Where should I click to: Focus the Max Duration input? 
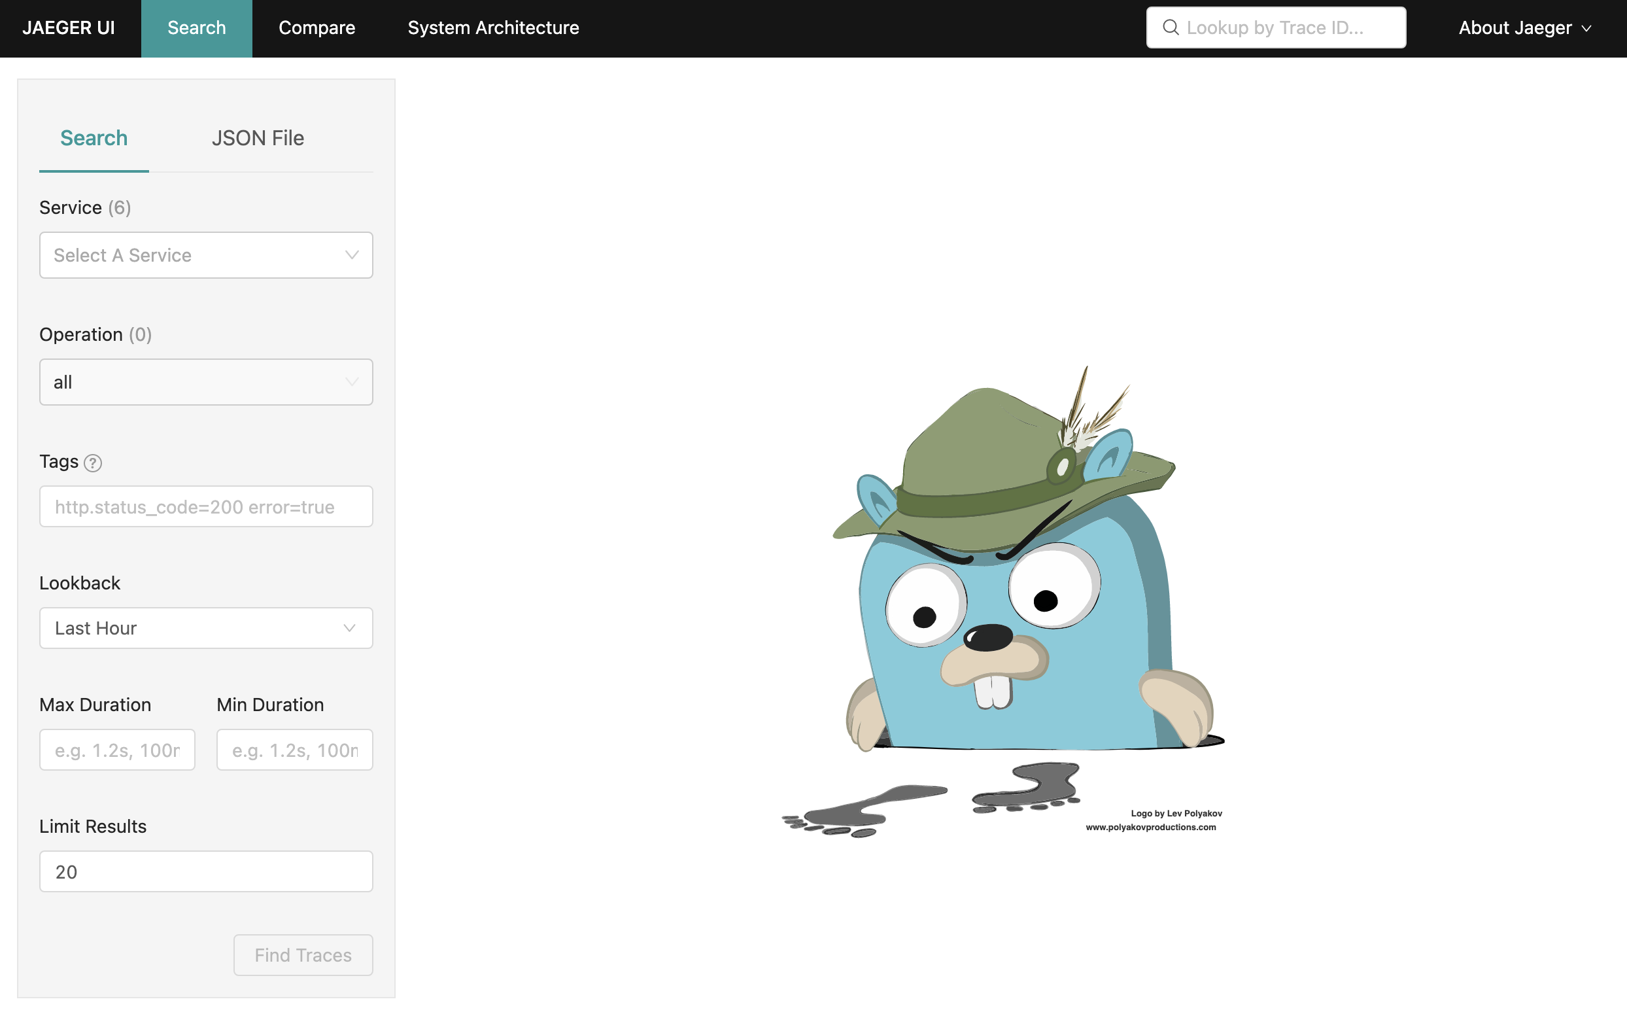(x=117, y=750)
